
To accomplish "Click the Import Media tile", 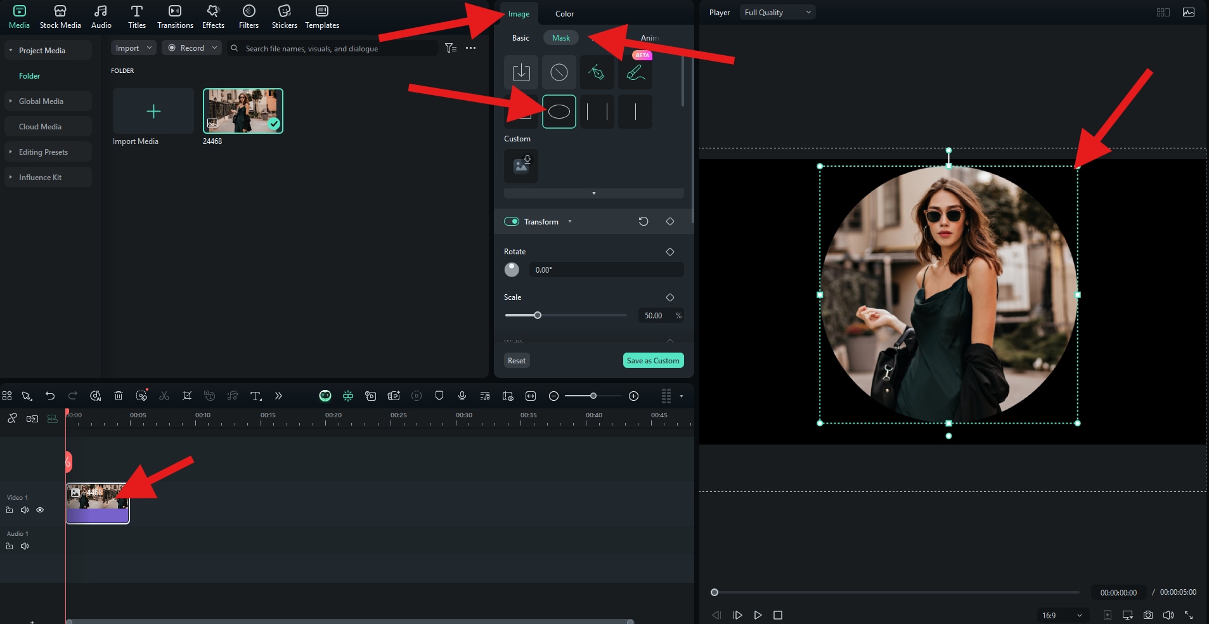I will pyautogui.click(x=153, y=112).
